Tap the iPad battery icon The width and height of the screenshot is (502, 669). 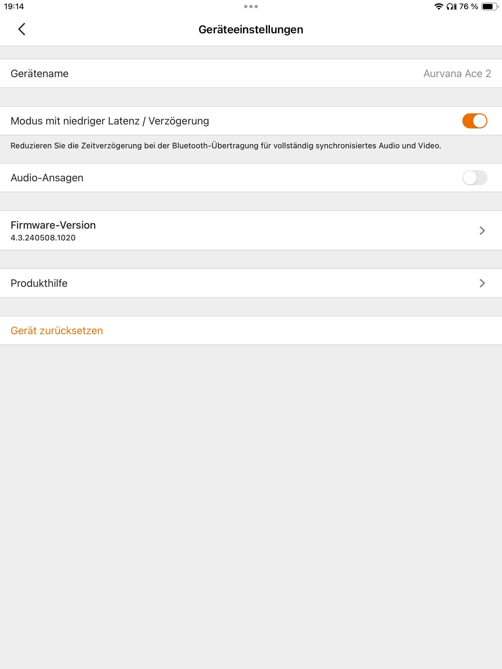point(490,7)
